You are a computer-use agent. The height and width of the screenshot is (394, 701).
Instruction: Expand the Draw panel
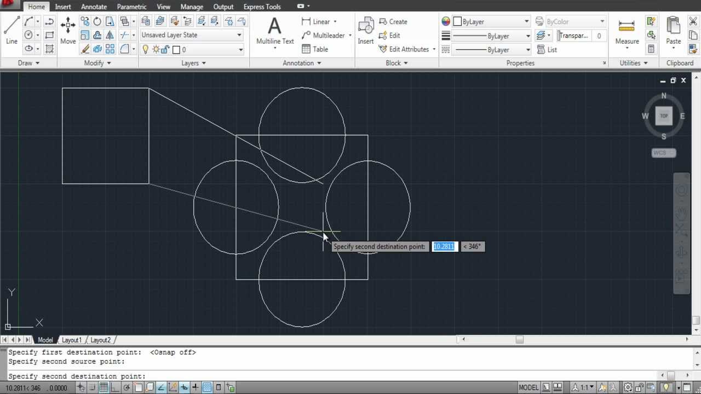pos(28,63)
